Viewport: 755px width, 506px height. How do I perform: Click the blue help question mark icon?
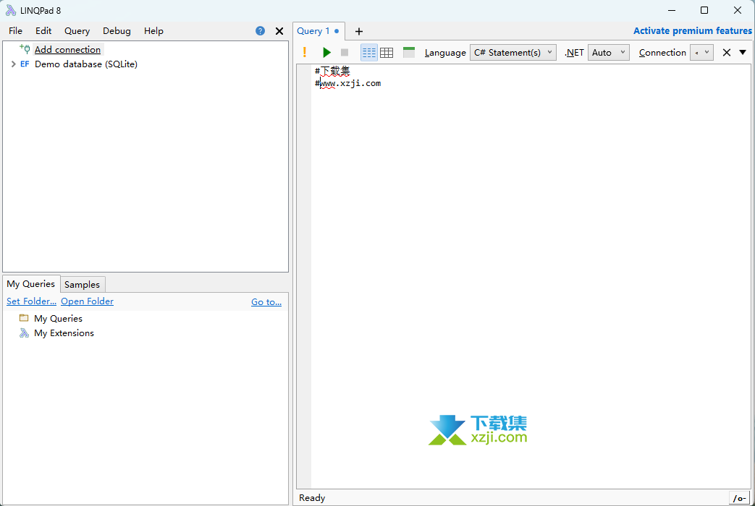[260, 31]
